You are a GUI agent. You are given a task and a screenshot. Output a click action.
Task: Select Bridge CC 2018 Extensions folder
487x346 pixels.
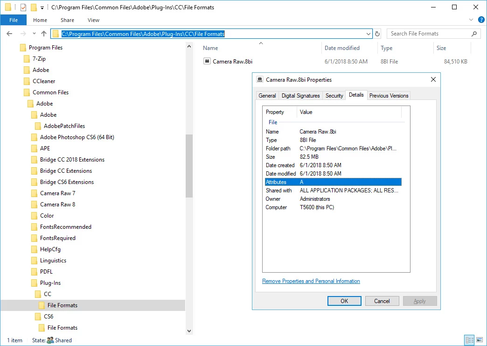(x=72, y=160)
